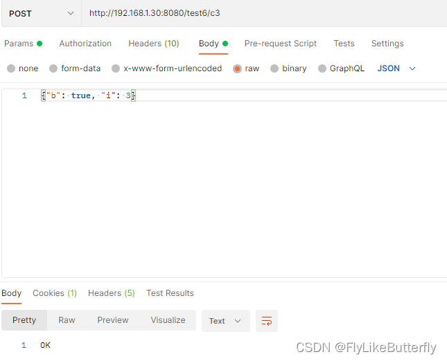Open the Authorization tab
The height and width of the screenshot is (361, 447).
[x=85, y=44]
